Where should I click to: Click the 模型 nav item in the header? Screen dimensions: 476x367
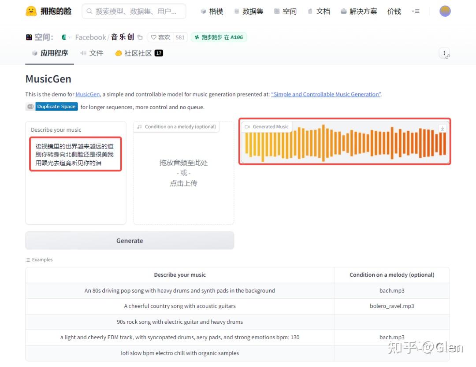212,11
